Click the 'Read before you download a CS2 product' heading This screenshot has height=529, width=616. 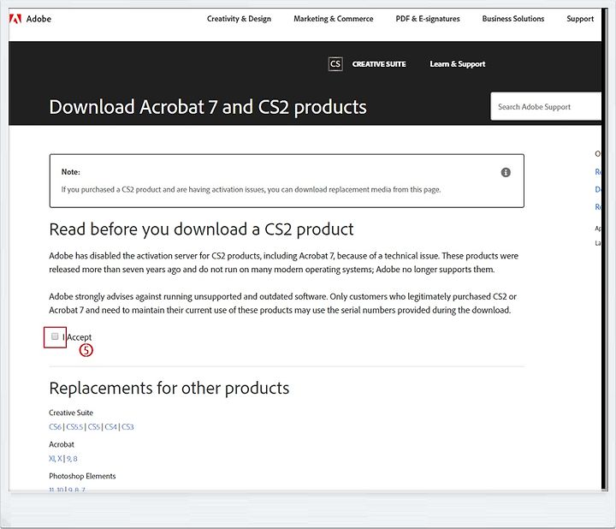click(201, 229)
